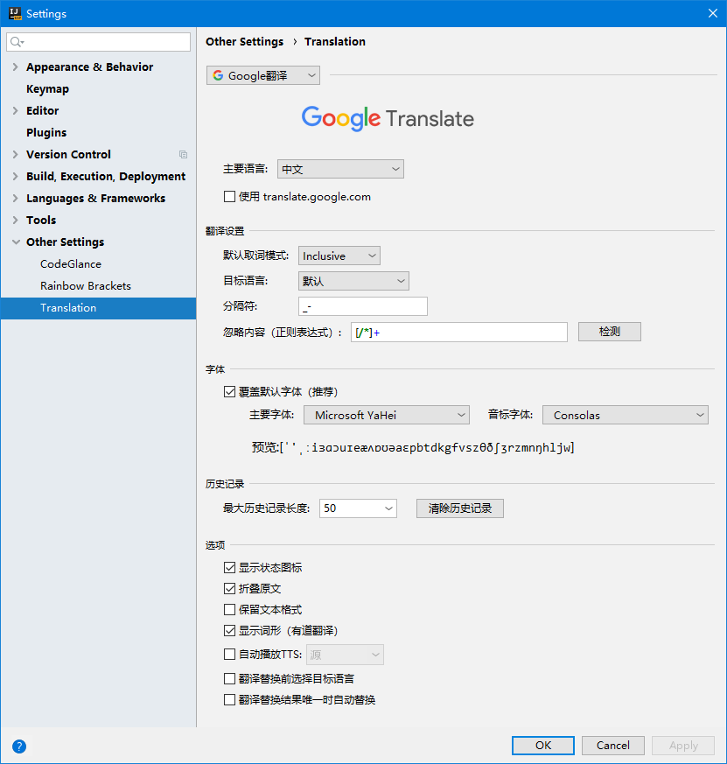The image size is (727, 764).
Task: Enable the 自动播放TTS checkbox
Action: [x=229, y=654]
